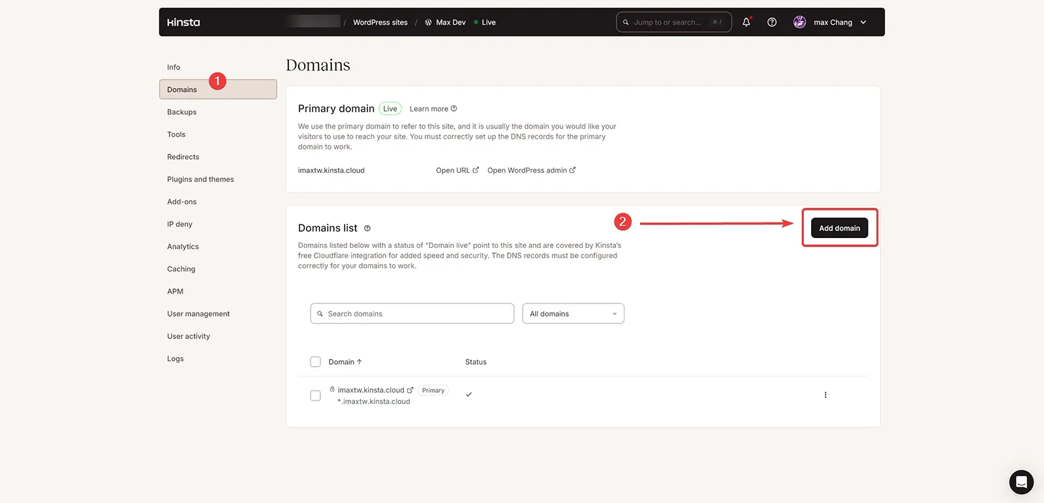Click the lock icon before imaxtw.kinsta.cloud

332,389
